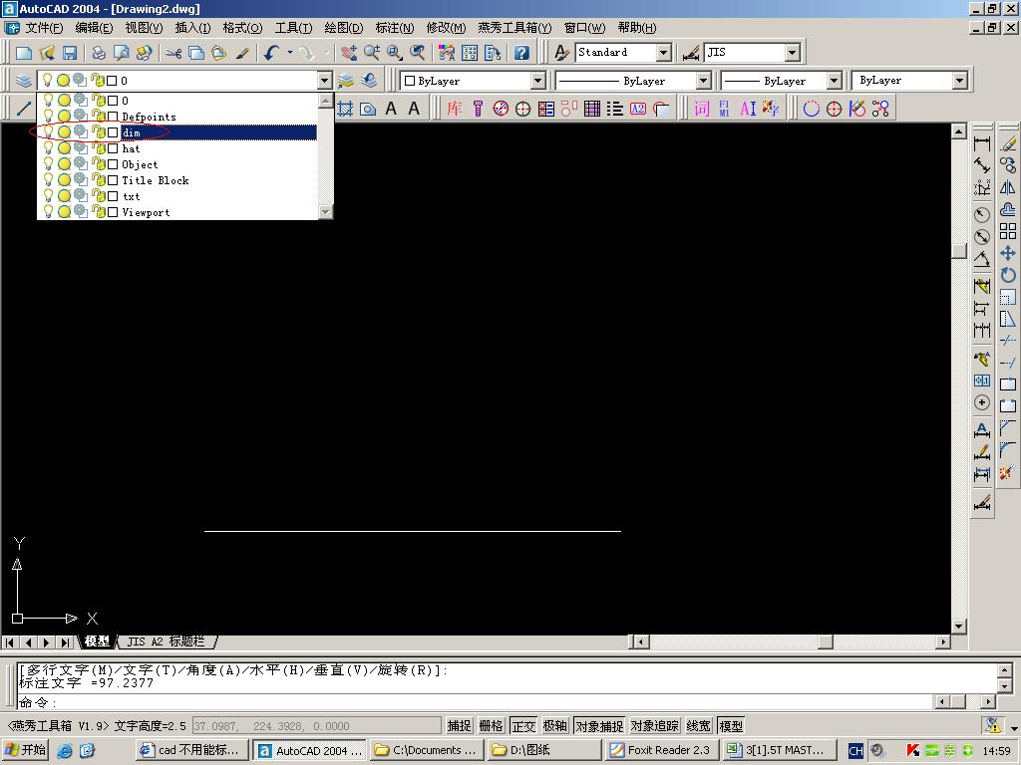1021x765 pixels.
Task: Toggle 捕捉 snap mode in status bar
Action: tap(459, 725)
